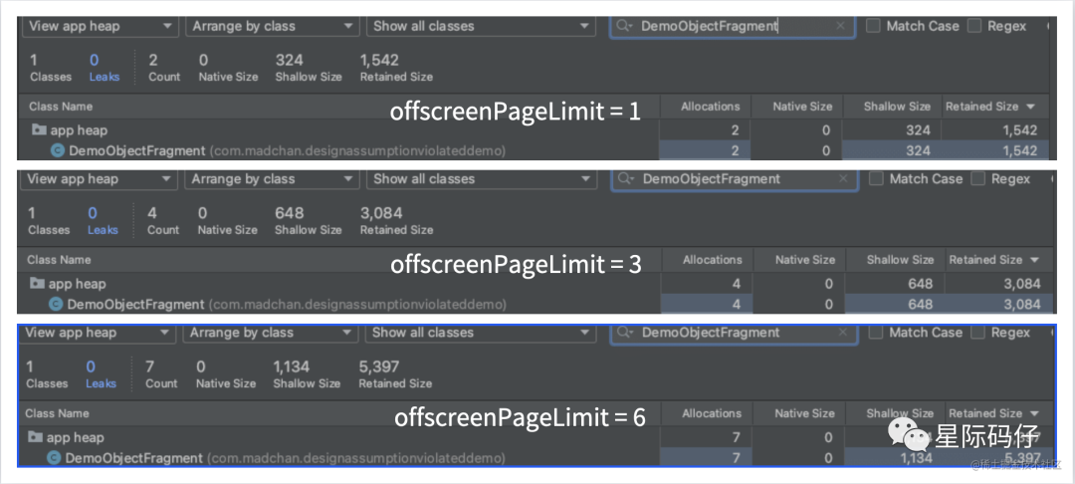Screen dimensions: 1075x484
Task: Open the View app heap dropdown in the bottom panel
Action: point(98,334)
